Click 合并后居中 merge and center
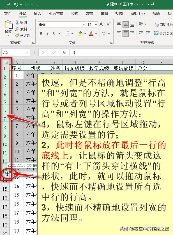Image resolution: width=173 pixels, height=235 pixels. [x=163, y=33]
